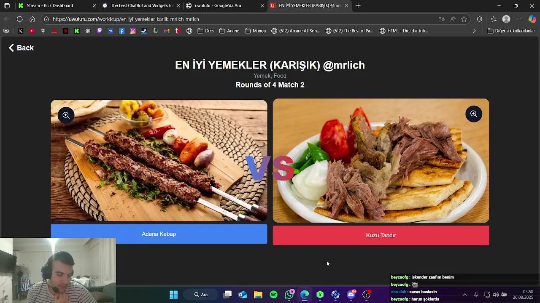This screenshot has width=540, height=303.
Task: Close the Google'da Ara tab
Action: pyautogui.click(x=262, y=5)
